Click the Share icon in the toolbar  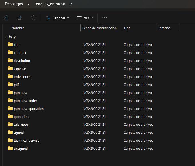tap(20, 18)
